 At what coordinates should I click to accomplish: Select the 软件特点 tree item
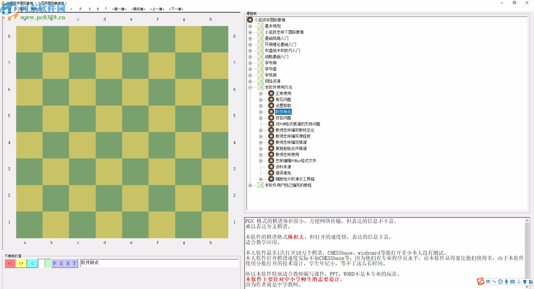coord(283,112)
